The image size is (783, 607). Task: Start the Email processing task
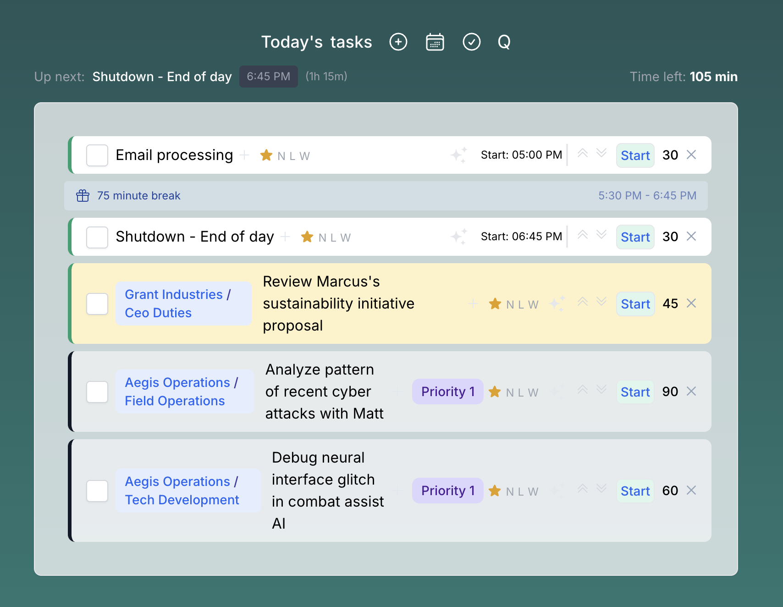(635, 155)
